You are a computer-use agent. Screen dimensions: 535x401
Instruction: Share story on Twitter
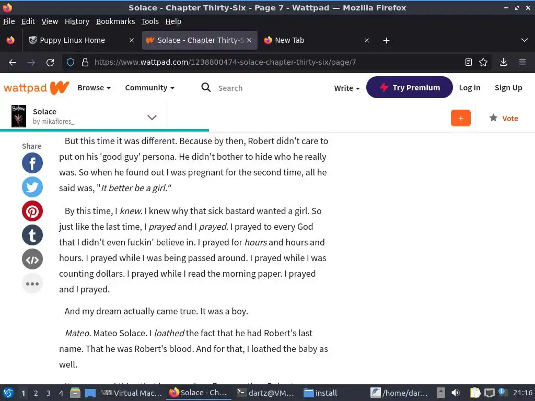32,187
